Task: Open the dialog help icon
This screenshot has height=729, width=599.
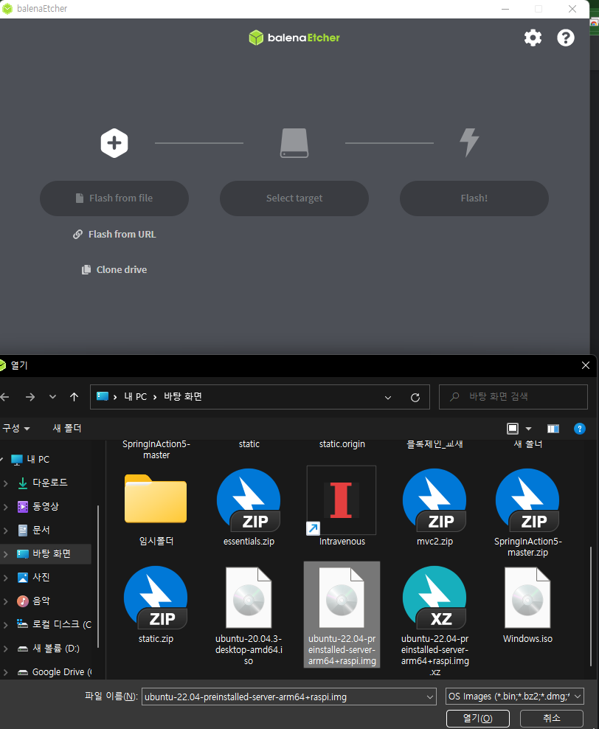Action: coord(580,429)
